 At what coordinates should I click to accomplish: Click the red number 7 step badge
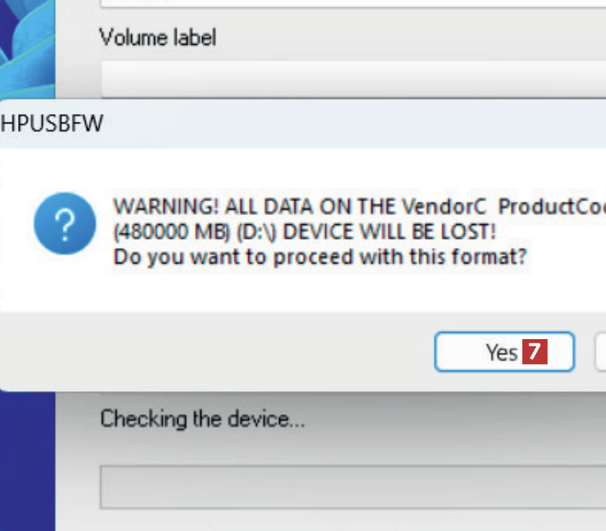tap(534, 352)
